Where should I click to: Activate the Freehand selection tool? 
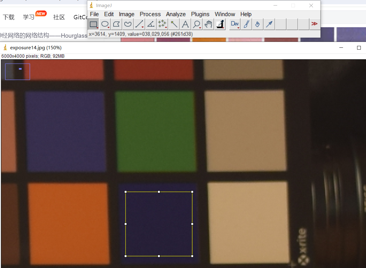point(128,24)
